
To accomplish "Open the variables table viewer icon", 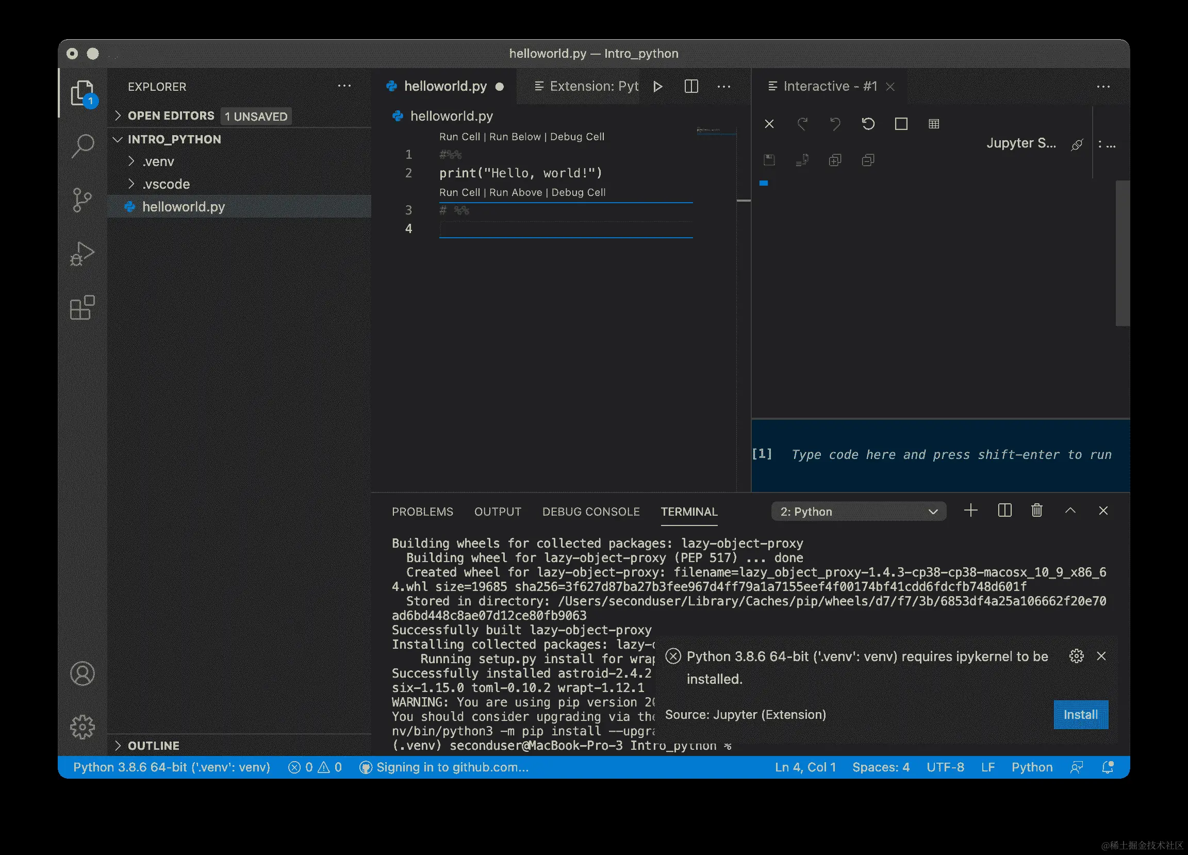I will pyautogui.click(x=933, y=124).
